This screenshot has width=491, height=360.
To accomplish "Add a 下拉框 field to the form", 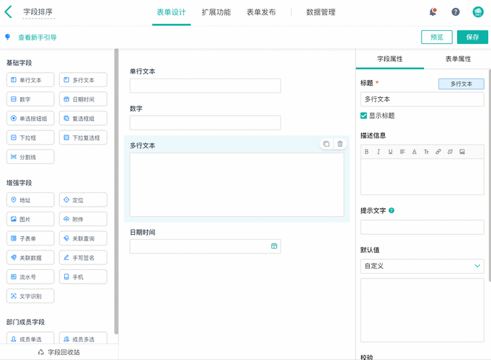I will point(30,137).
